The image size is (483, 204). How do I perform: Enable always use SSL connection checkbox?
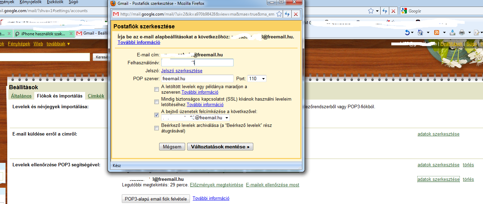click(157, 102)
